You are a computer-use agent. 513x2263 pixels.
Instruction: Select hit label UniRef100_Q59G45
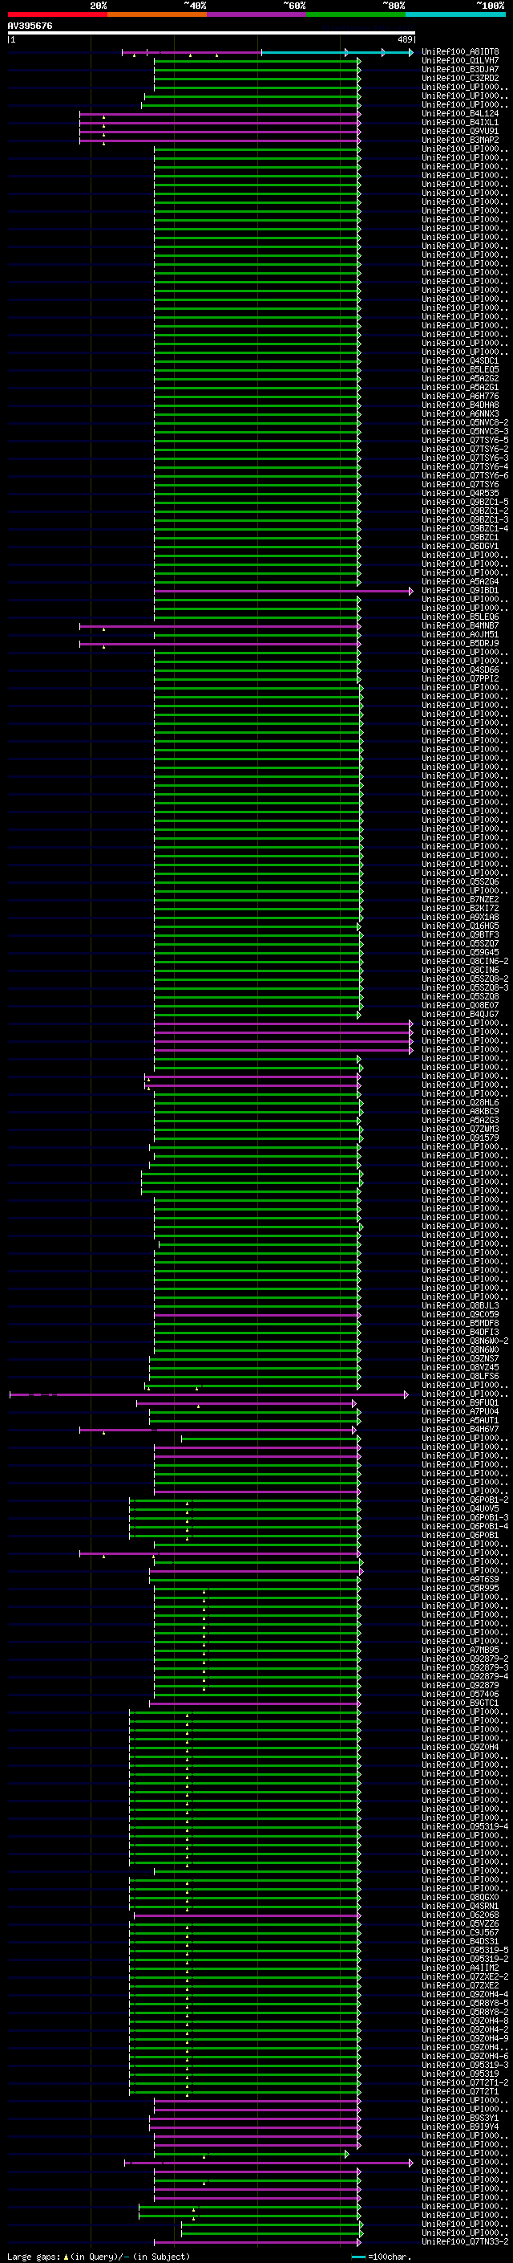pos(460,952)
